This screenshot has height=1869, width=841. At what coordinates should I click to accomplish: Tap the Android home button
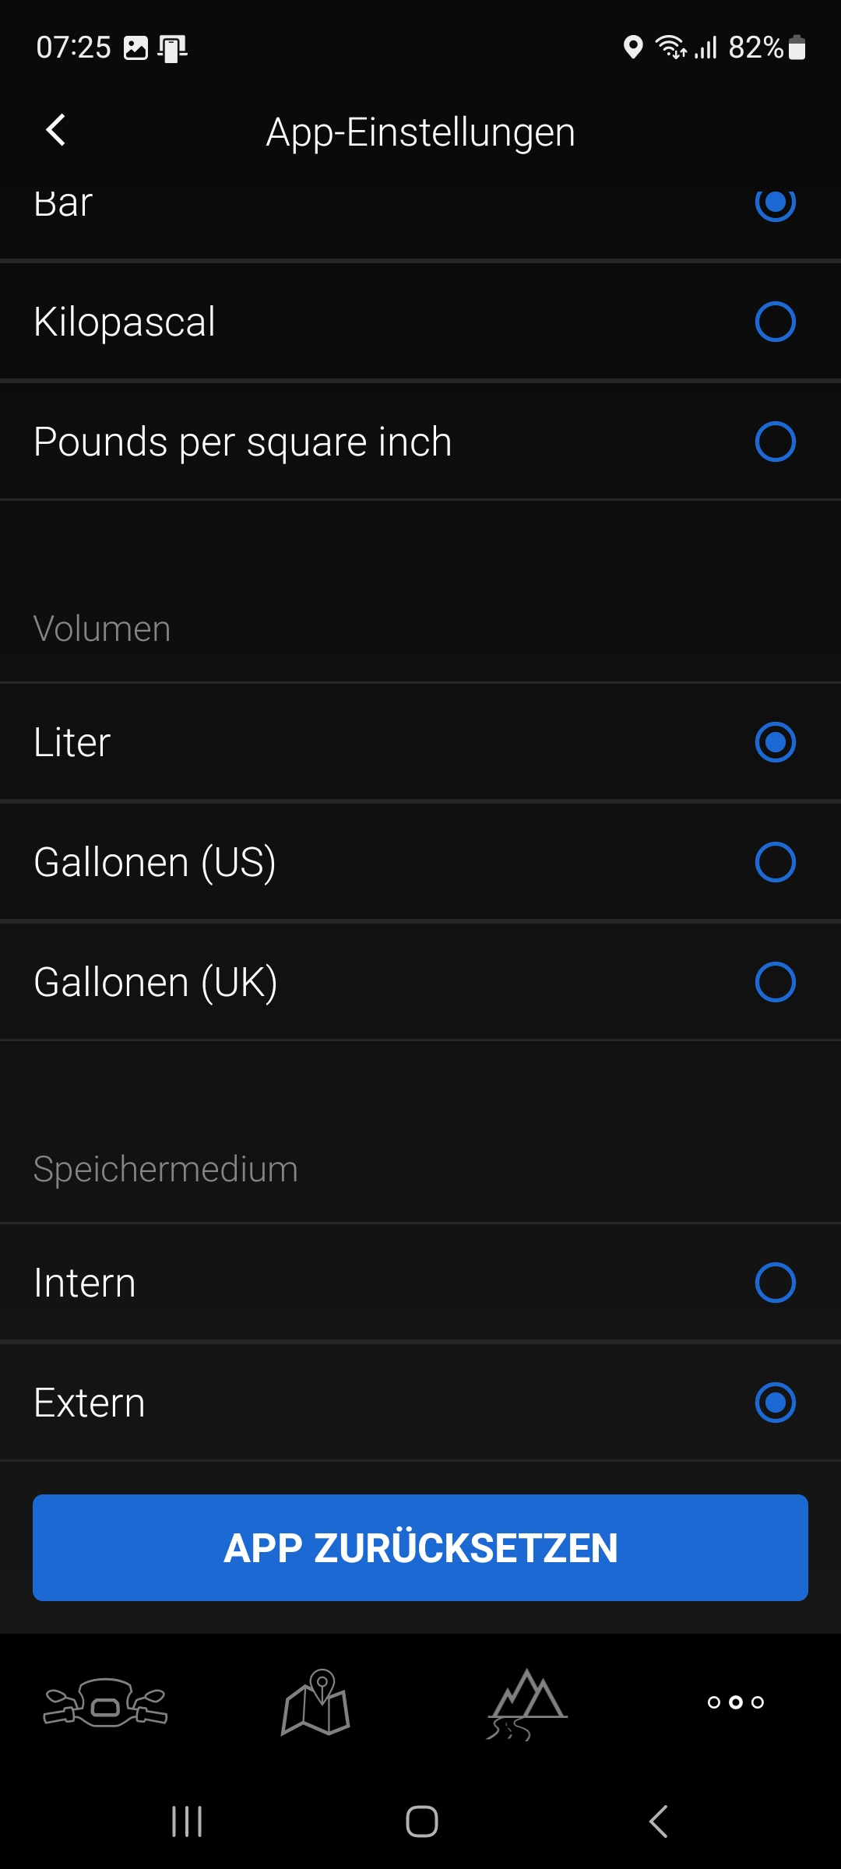[421, 1821]
